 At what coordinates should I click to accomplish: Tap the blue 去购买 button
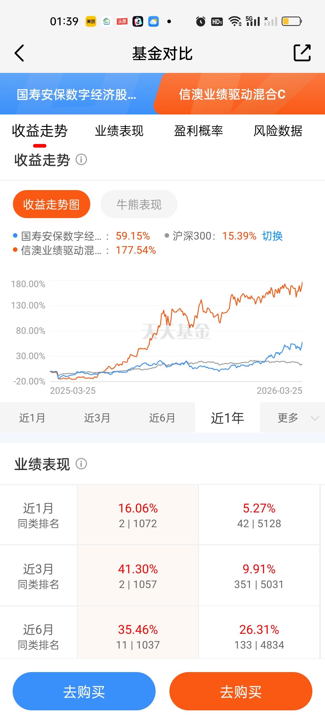point(84,691)
